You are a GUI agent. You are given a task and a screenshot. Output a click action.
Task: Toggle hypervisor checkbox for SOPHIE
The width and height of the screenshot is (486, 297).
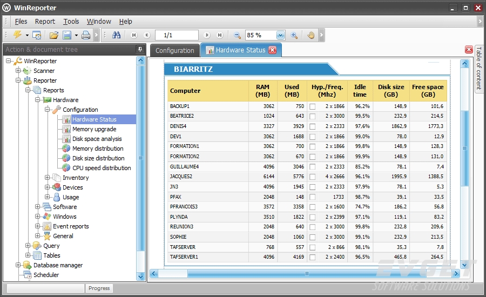(x=313, y=237)
